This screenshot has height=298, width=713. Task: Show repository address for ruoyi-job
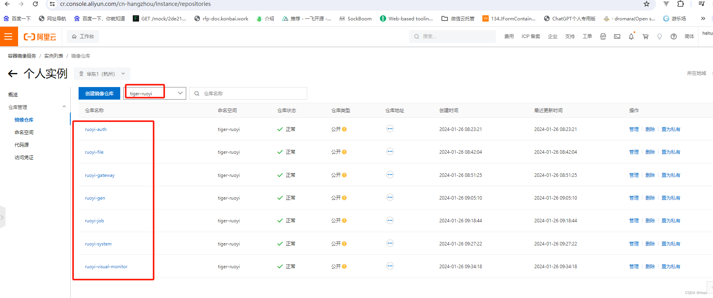pyautogui.click(x=390, y=220)
